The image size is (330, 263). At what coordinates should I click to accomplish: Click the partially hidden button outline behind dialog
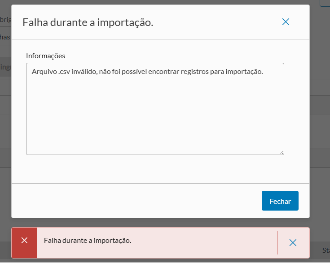coord(325,3)
